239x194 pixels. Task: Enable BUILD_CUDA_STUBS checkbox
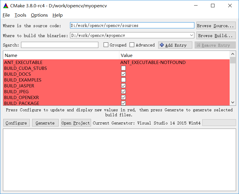123,68
